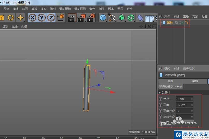Screen dimensions: 209x139
Task: Open the 网格 menu
Action: coord(6,9)
